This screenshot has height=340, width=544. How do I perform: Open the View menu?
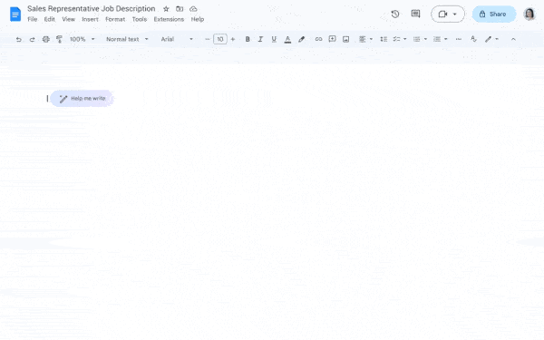coord(68,19)
